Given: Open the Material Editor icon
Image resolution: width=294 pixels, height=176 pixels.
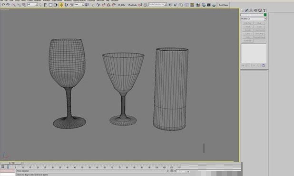Looking at the screenshot, I should click(198, 5).
